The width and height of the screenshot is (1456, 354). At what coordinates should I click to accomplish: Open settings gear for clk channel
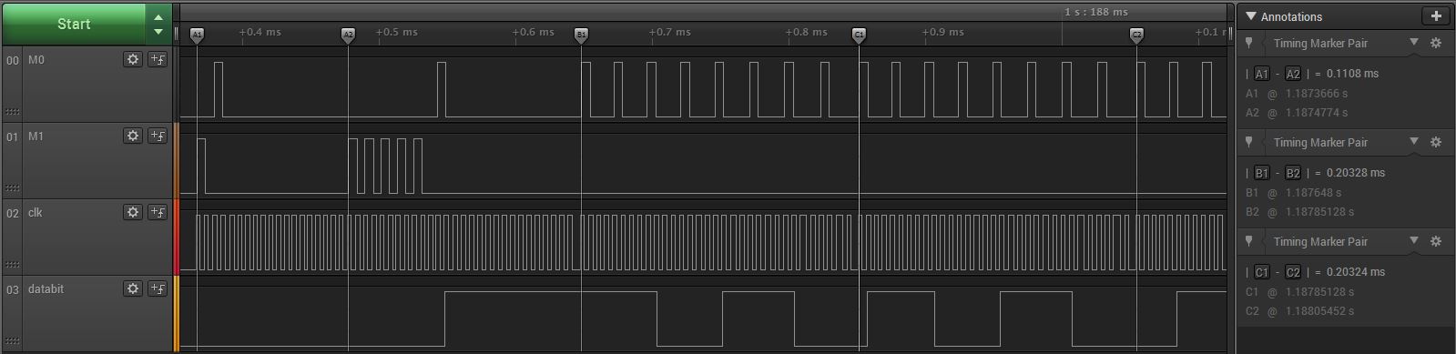pos(133,212)
